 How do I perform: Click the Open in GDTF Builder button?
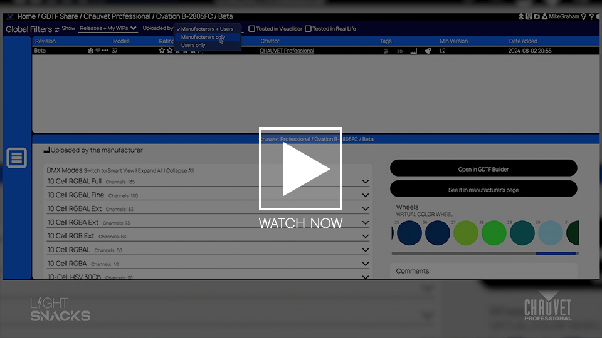point(483,169)
